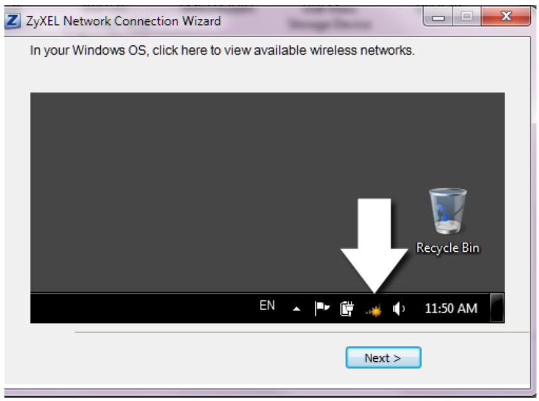Screen dimensions: 539x401
Task: Close the ZyXEL Network Connection Wizard
Action: (x=506, y=16)
